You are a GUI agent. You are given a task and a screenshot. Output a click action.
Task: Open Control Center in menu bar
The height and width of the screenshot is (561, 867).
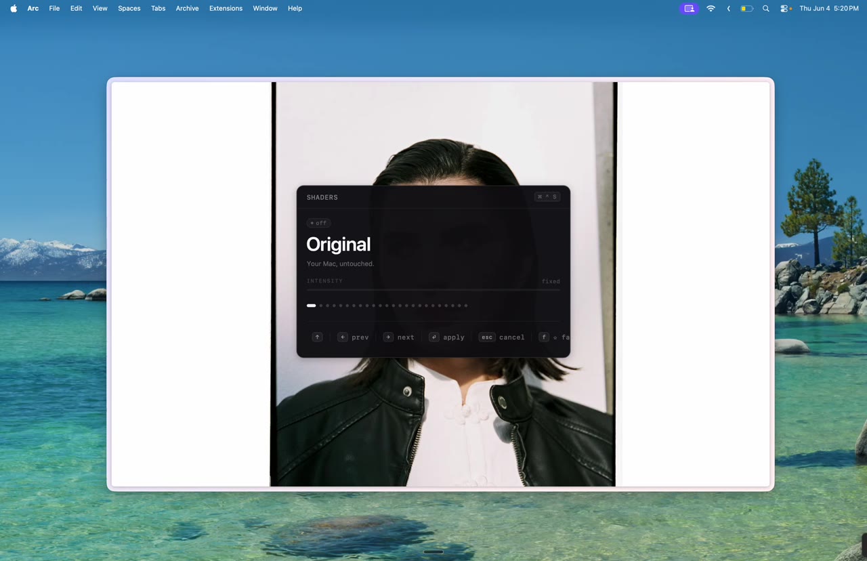tap(786, 9)
